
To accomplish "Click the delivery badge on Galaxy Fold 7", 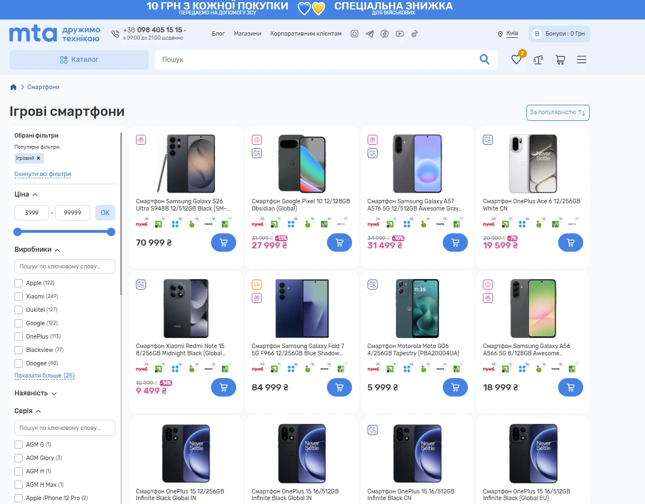I will pyautogui.click(x=257, y=284).
